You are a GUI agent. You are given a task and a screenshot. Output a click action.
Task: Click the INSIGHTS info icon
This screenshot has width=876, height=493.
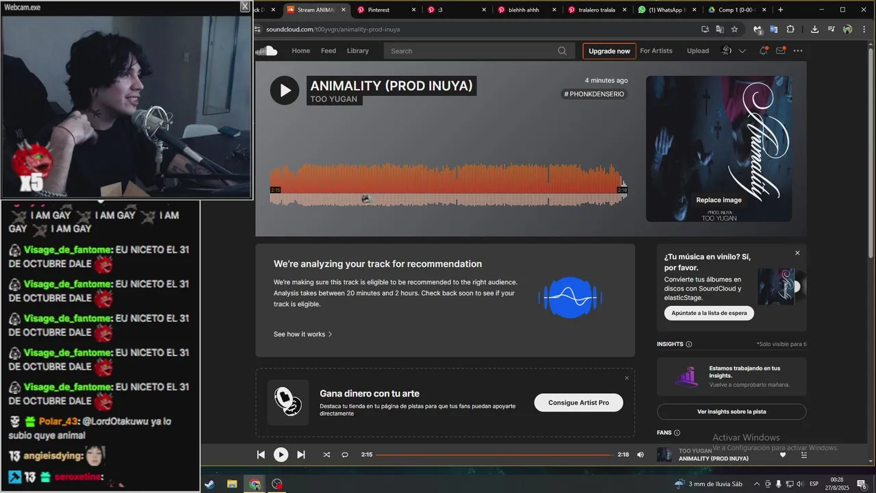[688, 344]
